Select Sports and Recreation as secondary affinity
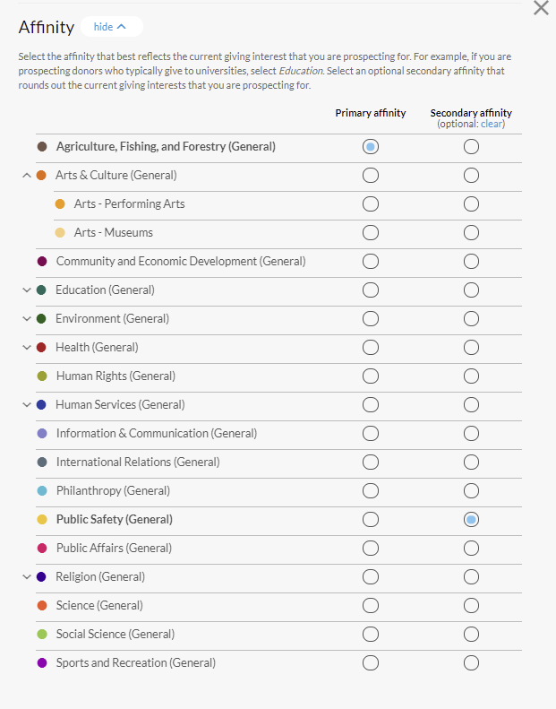This screenshot has width=556, height=709. (471, 663)
